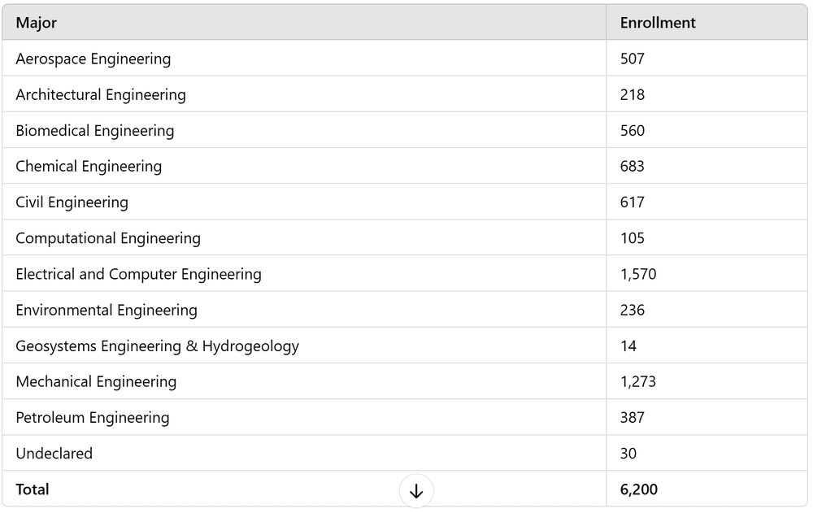
Task: Click the Architectural Engineering cell
Action: tap(304, 94)
